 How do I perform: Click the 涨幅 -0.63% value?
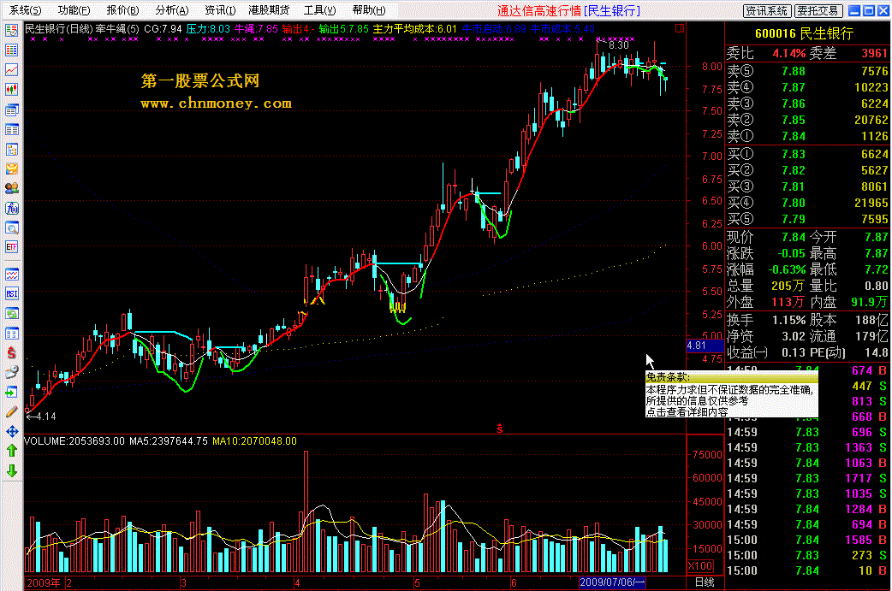[788, 269]
